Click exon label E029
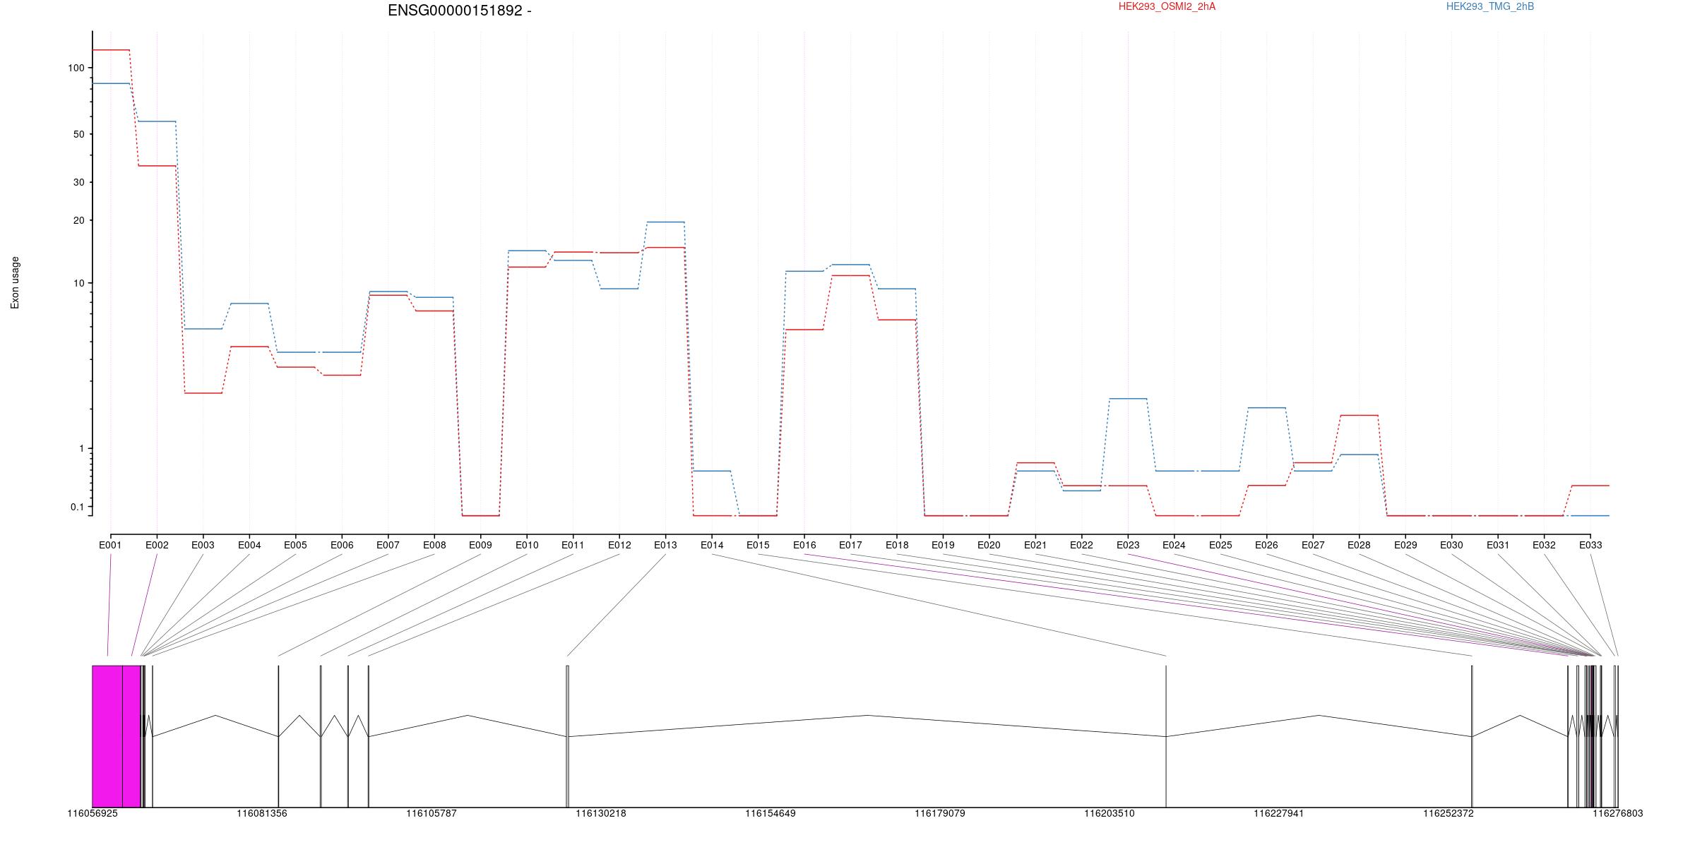 [1405, 545]
